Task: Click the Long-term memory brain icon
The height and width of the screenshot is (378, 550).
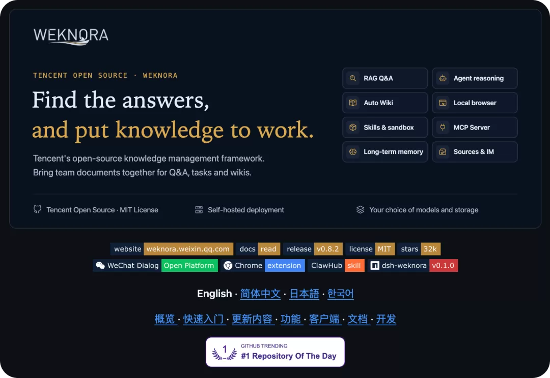Action: point(353,151)
